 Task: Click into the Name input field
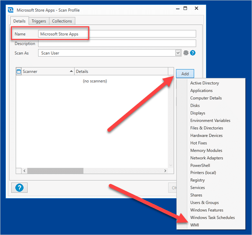[x=117, y=34]
